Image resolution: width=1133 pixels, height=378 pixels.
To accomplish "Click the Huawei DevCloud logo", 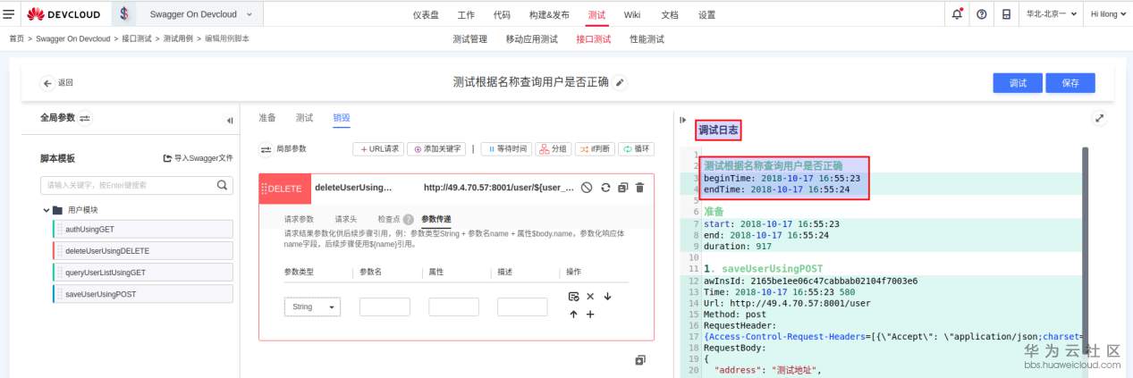I will pos(63,14).
